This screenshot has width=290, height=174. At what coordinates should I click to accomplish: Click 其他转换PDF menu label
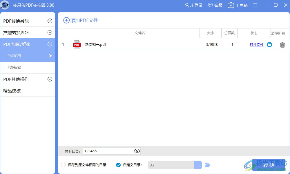point(16,33)
